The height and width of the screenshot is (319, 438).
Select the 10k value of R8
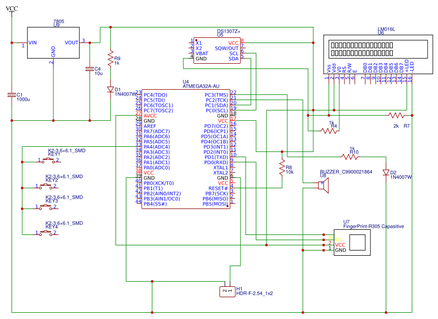click(290, 172)
